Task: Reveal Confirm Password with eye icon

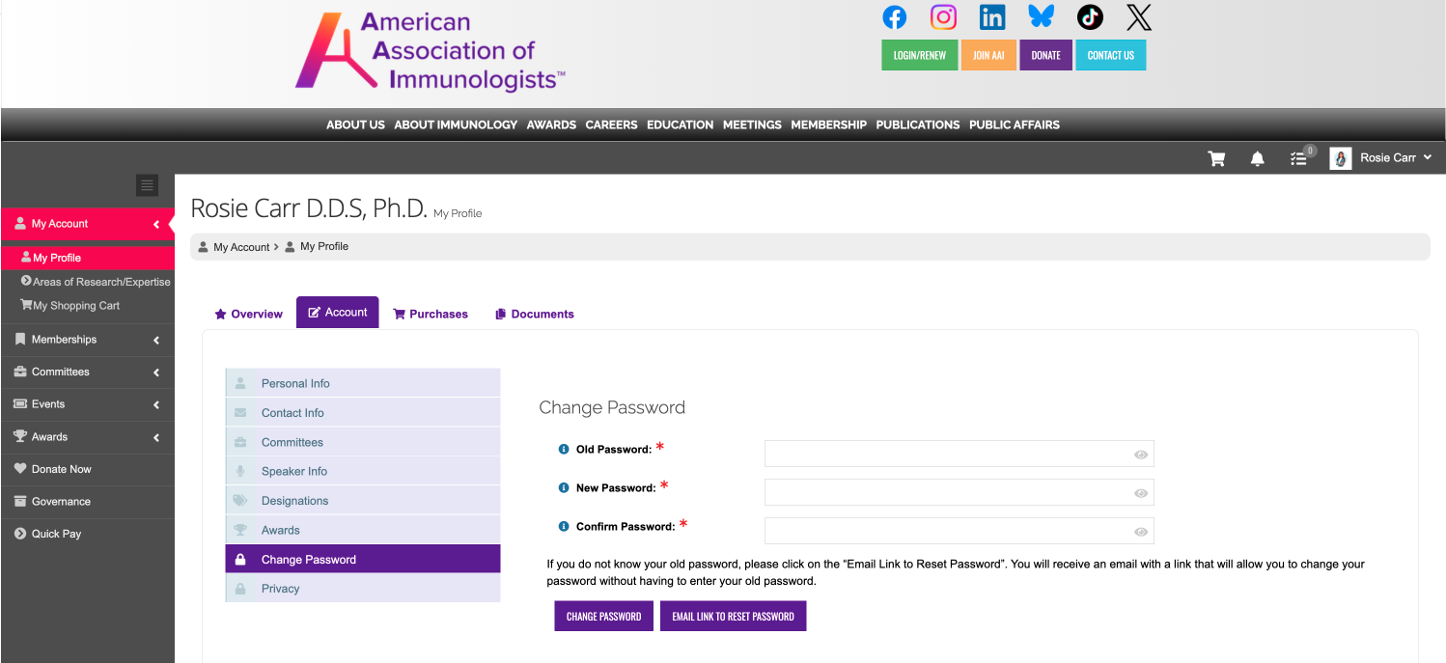Action: tap(1140, 532)
